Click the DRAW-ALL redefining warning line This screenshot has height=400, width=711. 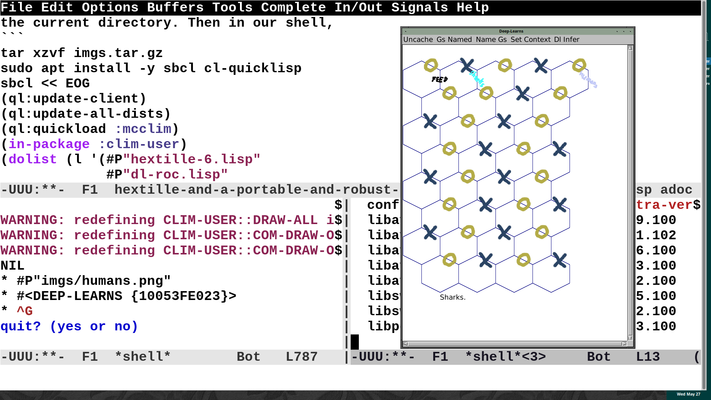[x=171, y=220]
